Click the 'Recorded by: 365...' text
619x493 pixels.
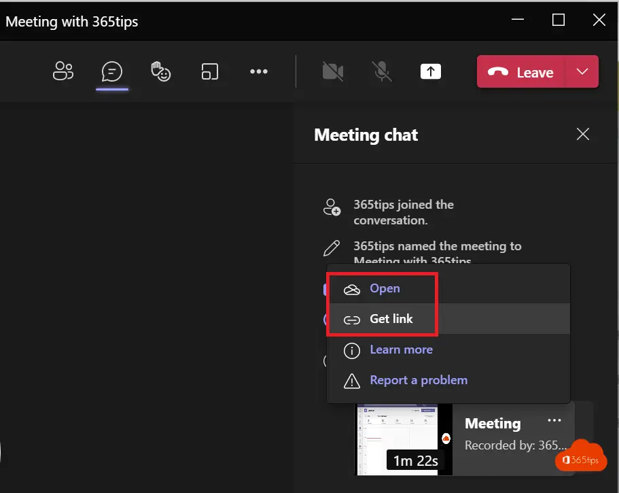point(516,445)
